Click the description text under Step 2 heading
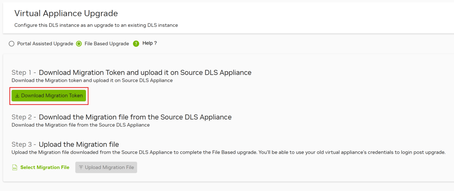454x191 pixels. pyautogui.click(x=81, y=125)
